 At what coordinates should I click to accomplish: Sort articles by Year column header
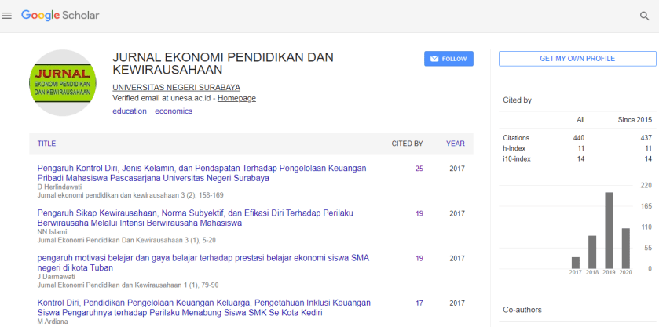point(456,144)
